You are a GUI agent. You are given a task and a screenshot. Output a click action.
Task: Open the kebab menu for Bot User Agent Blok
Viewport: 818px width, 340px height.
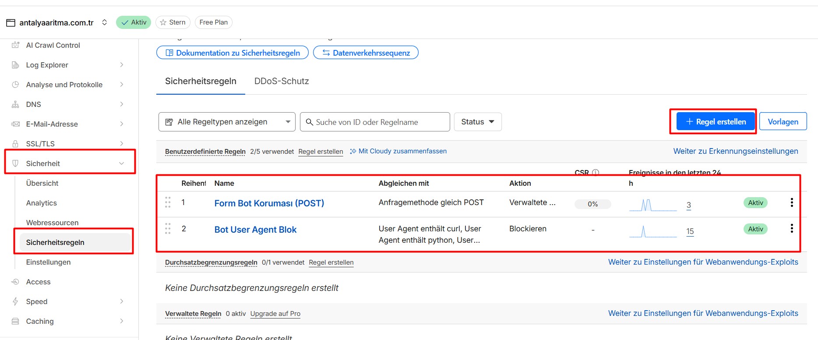pyautogui.click(x=791, y=229)
